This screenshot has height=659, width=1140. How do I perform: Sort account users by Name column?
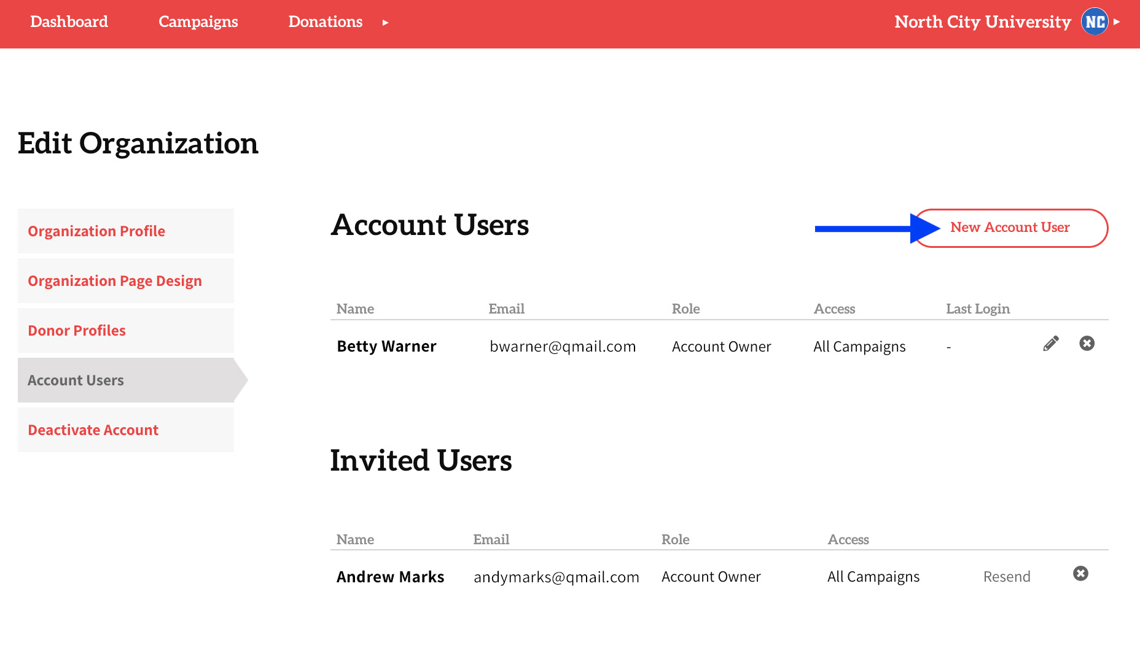pos(354,309)
